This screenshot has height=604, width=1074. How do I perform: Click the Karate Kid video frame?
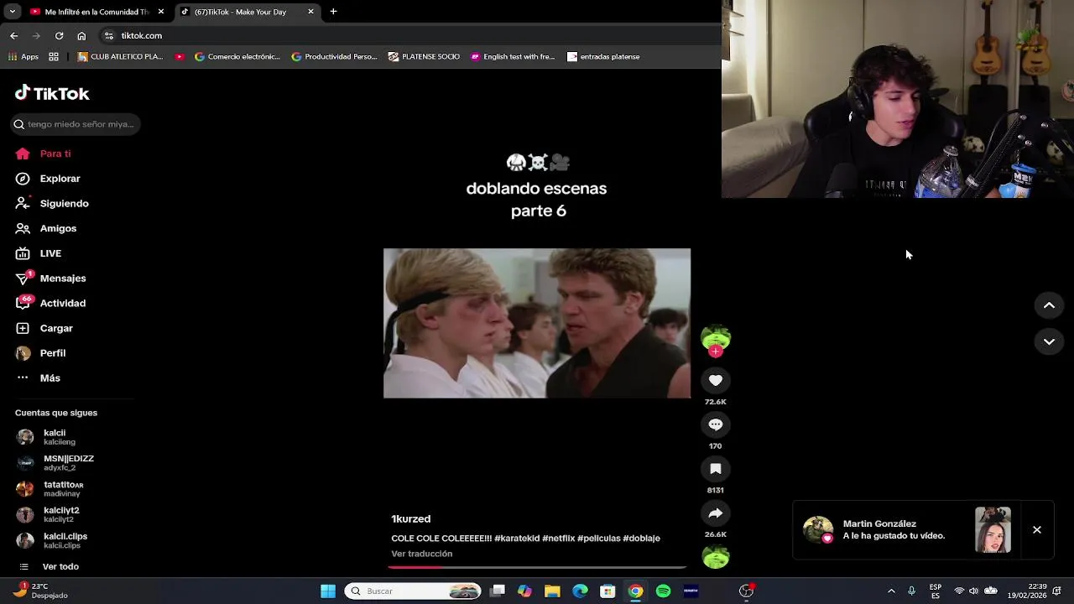click(537, 323)
